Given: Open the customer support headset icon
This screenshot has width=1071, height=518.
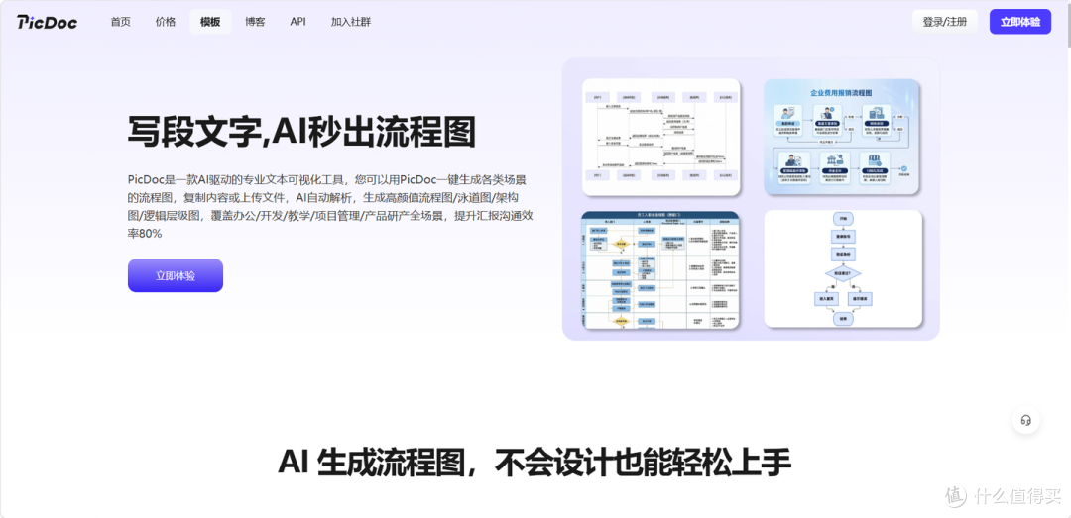Looking at the screenshot, I should (1025, 420).
